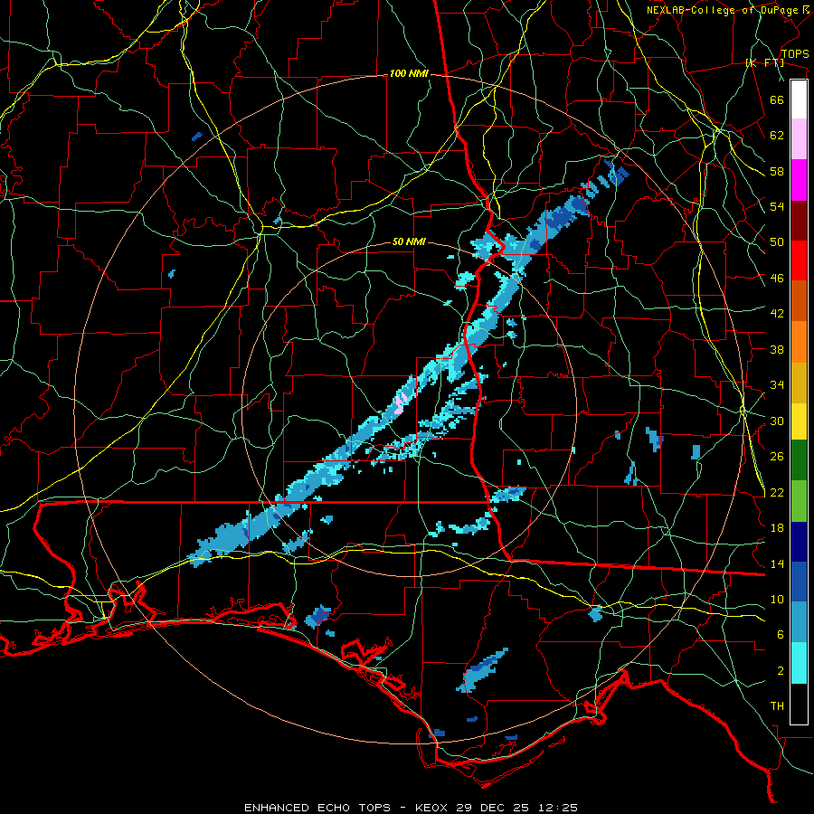Pick the cyan 10 kft legend swatch
The width and height of the screenshot is (814, 814).
(x=799, y=664)
